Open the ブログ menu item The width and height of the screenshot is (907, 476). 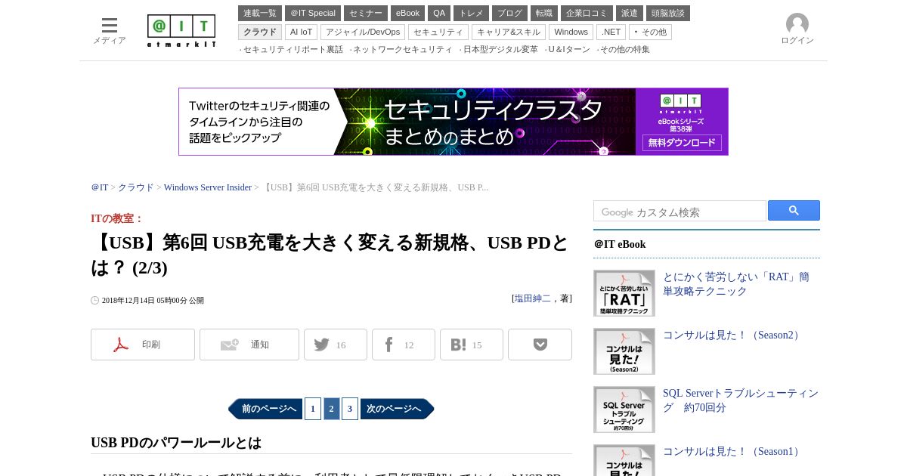509,13
